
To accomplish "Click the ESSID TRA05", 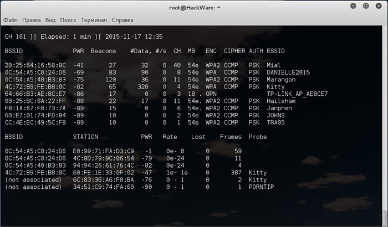I will pyautogui.click(x=275, y=123).
